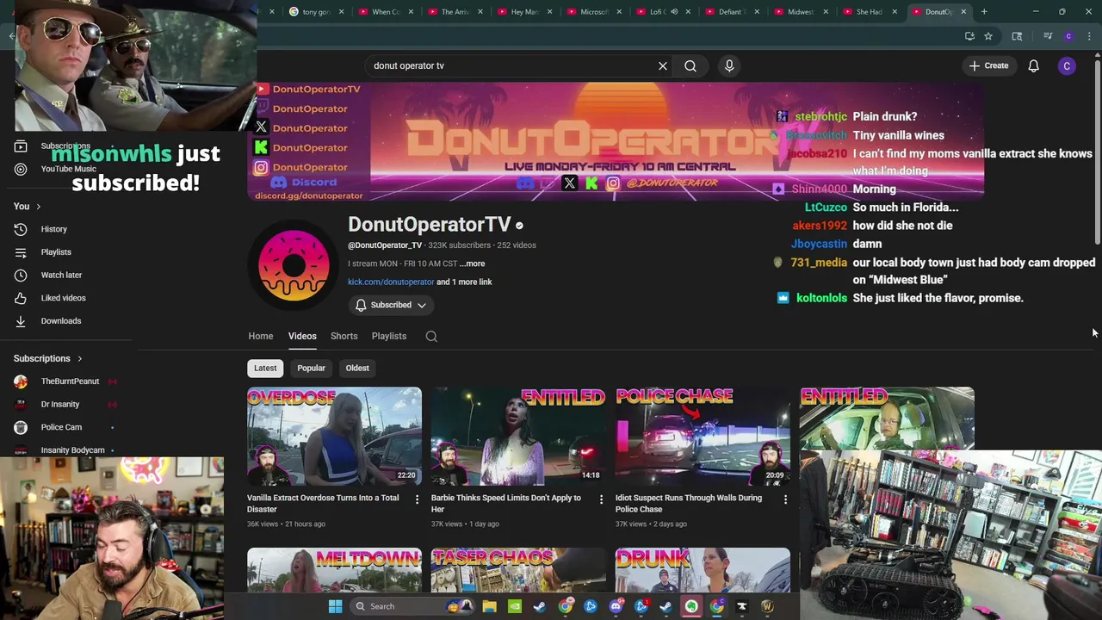Open Watch later in sidebar

(61, 275)
